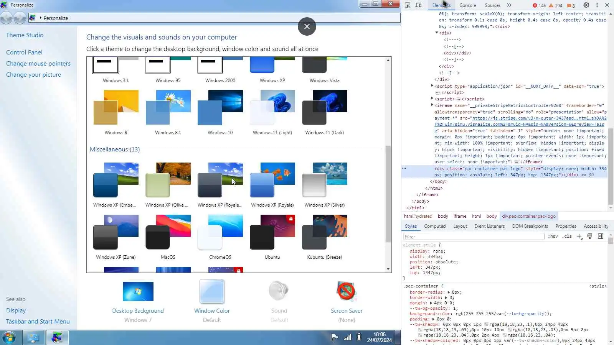Open the Layout tab
Viewport: 614px width, 345px height.
click(460, 226)
